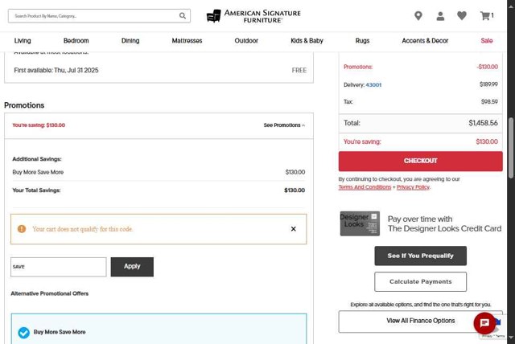Viewport: 515px width, 344px height.
Task: Click the Pay over time with Designer Looks text
Action: click(444, 223)
